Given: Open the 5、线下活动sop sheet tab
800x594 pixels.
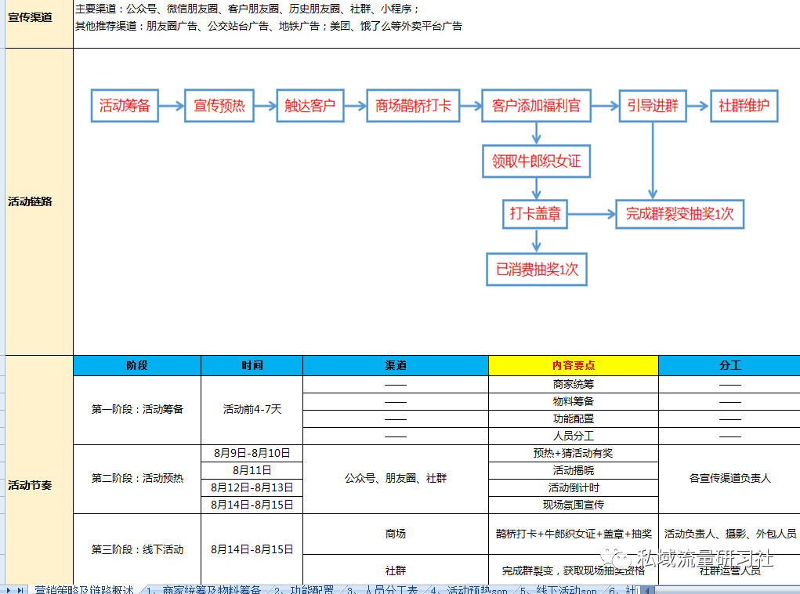Looking at the screenshot, I should 559,590.
